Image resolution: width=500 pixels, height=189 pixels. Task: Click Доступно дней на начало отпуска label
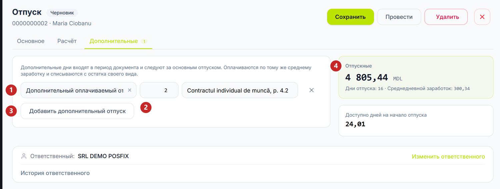[386, 115]
